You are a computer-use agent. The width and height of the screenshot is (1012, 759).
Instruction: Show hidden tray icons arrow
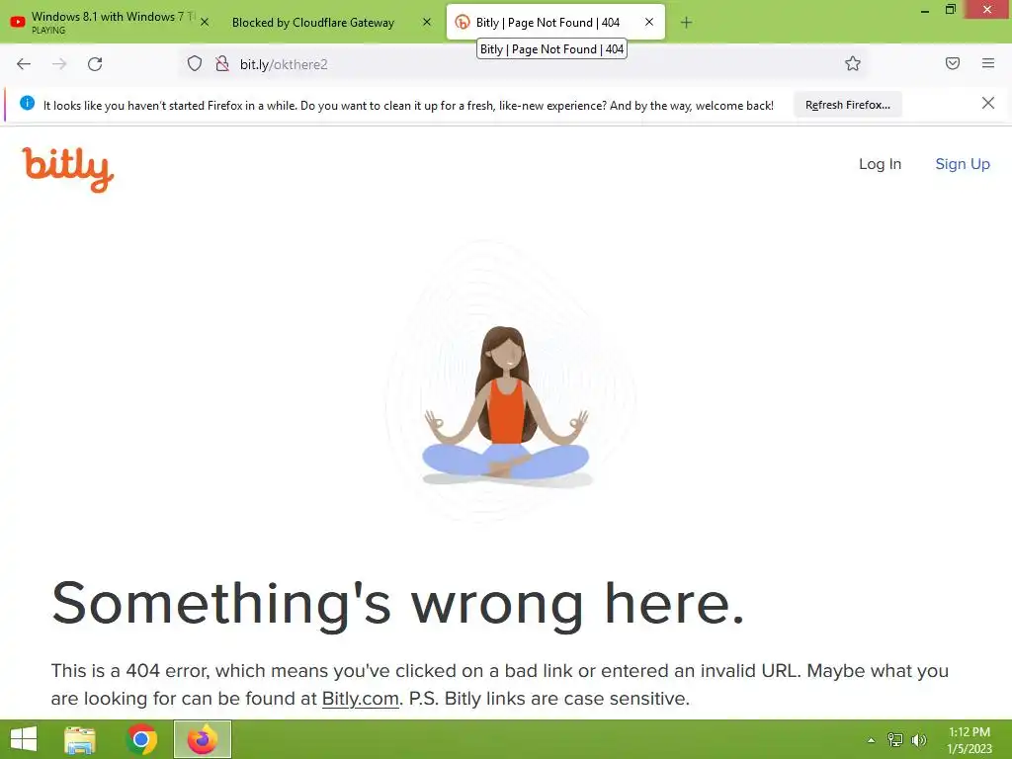(x=872, y=739)
